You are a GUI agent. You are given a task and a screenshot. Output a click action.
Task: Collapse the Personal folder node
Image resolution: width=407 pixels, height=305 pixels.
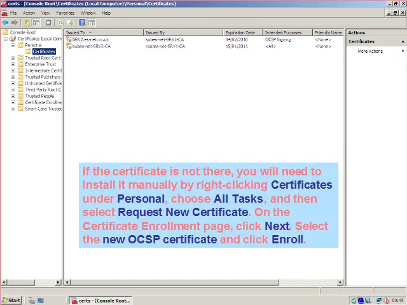[13, 45]
